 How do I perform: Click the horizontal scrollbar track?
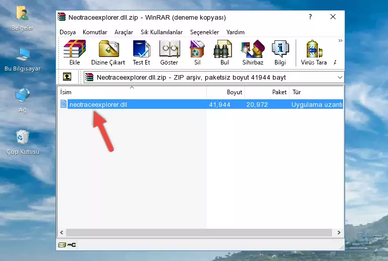[x=199, y=232]
